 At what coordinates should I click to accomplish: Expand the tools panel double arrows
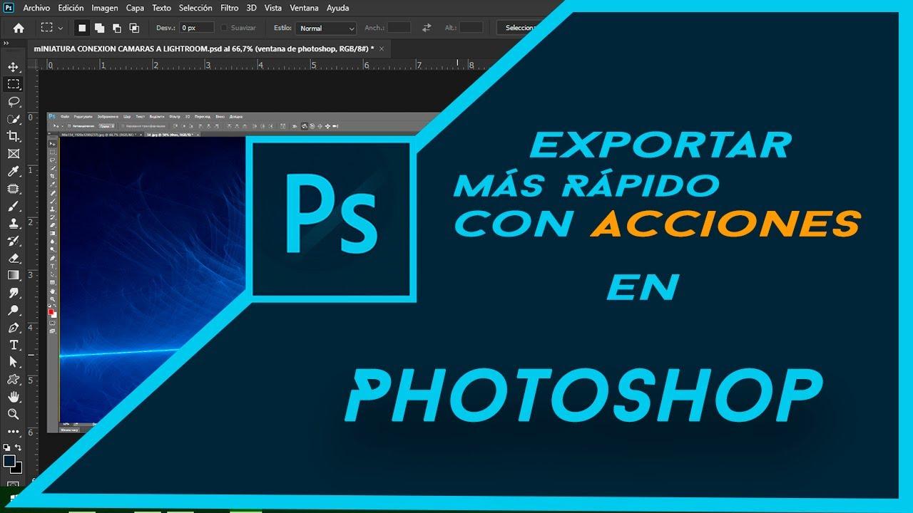[6, 43]
